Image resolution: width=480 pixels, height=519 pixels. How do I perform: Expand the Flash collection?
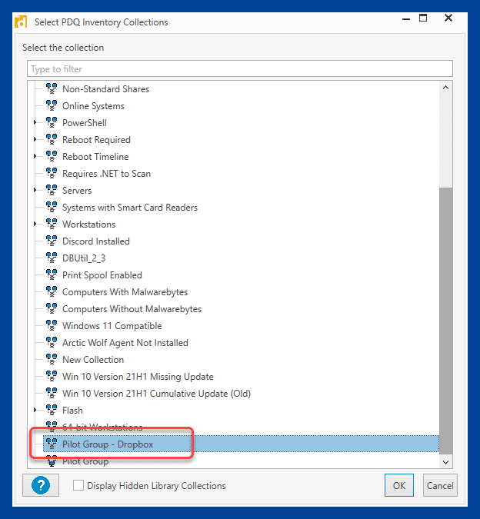tap(35, 410)
